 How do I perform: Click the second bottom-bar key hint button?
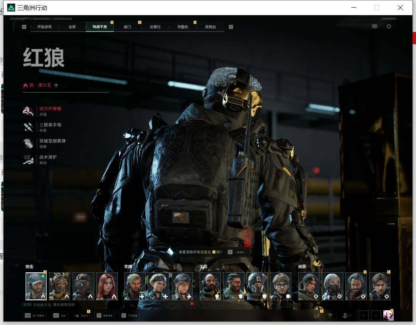coord(60,315)
